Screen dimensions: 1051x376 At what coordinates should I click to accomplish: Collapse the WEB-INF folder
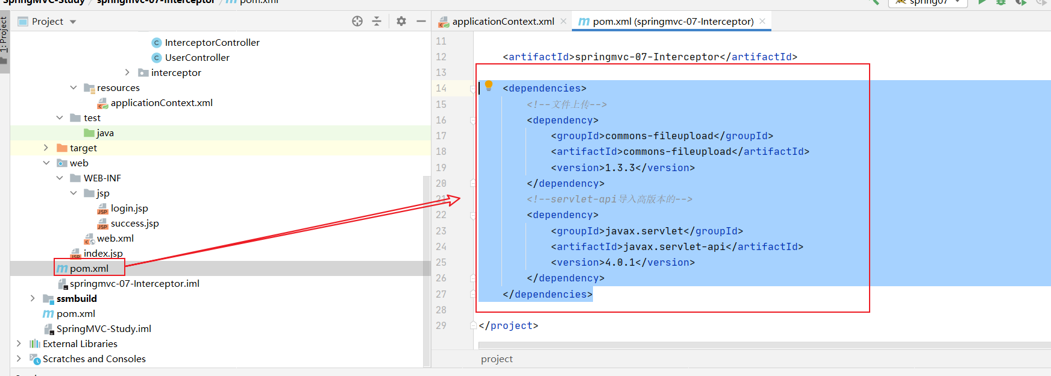[60, 178]
